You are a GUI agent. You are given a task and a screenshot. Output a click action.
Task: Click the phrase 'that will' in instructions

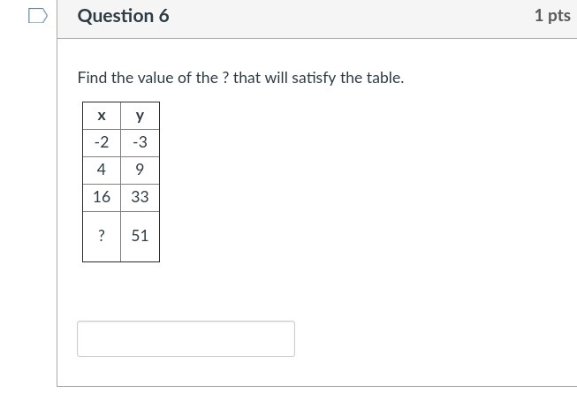click(261, 78)
